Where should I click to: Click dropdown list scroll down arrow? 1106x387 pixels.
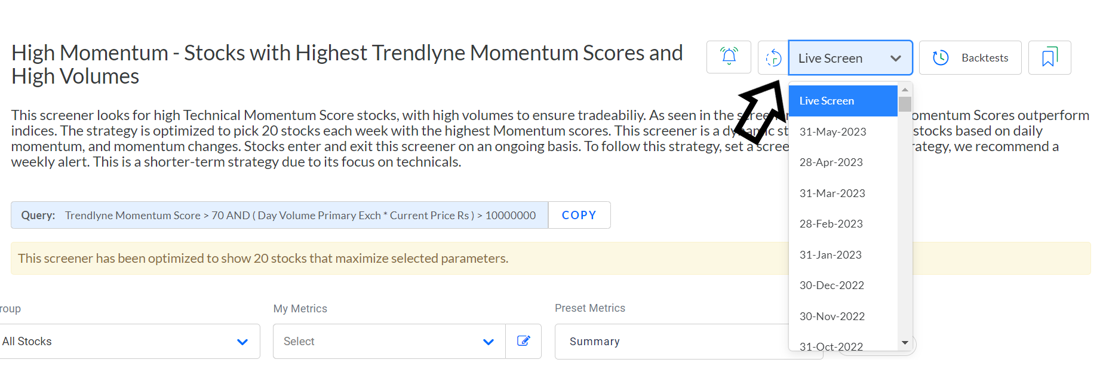tap(905, 343)
